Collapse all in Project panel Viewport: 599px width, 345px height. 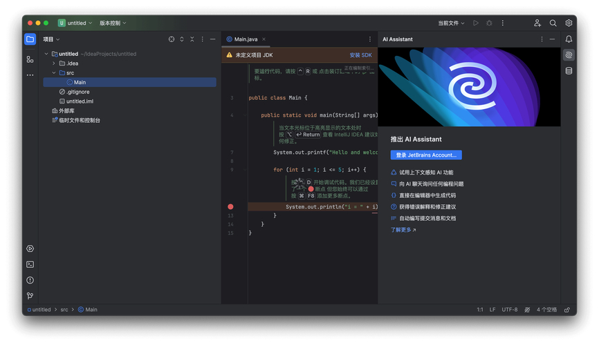click(x=192, y=39)
